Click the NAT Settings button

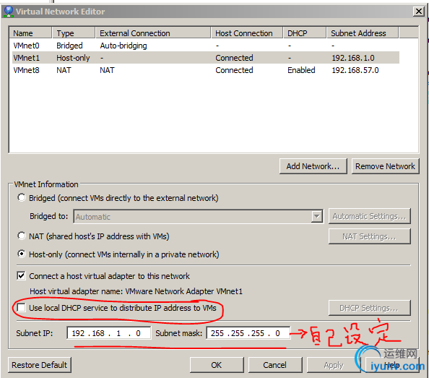click(369, 236)
